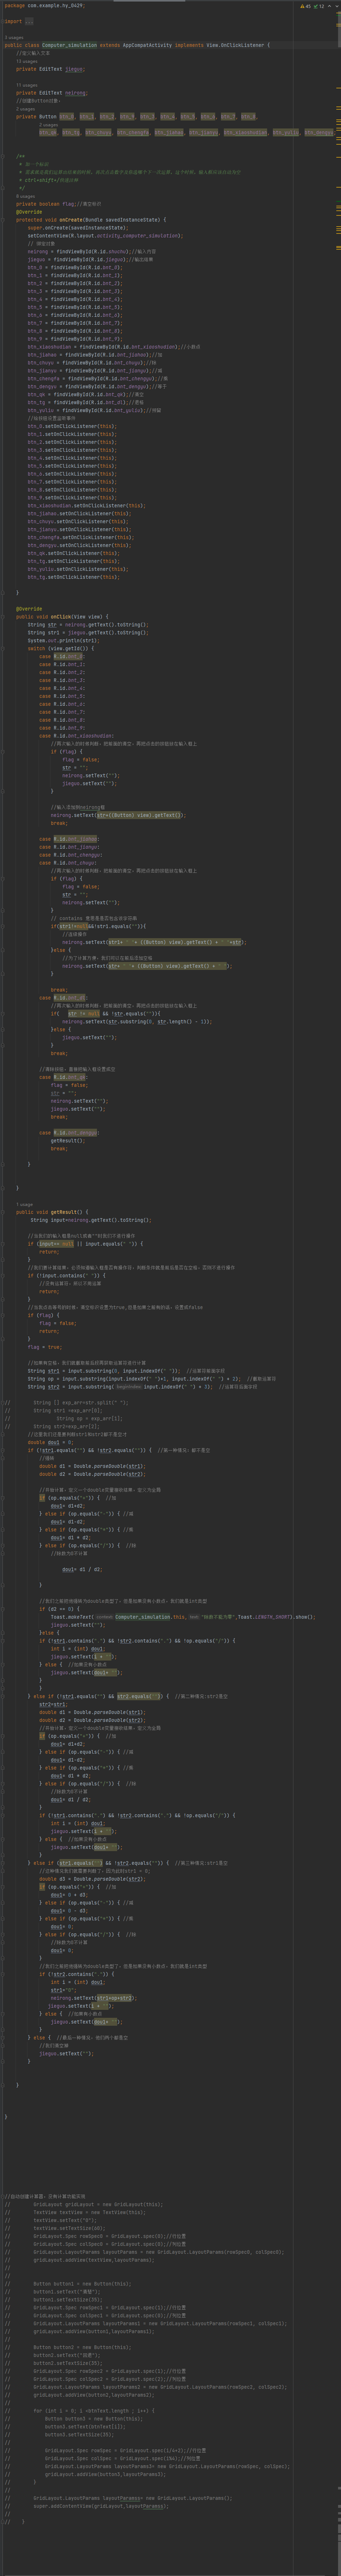Jump to previous highlighted problem arrow
341x2576 pixels.
(x=329, y=6)
